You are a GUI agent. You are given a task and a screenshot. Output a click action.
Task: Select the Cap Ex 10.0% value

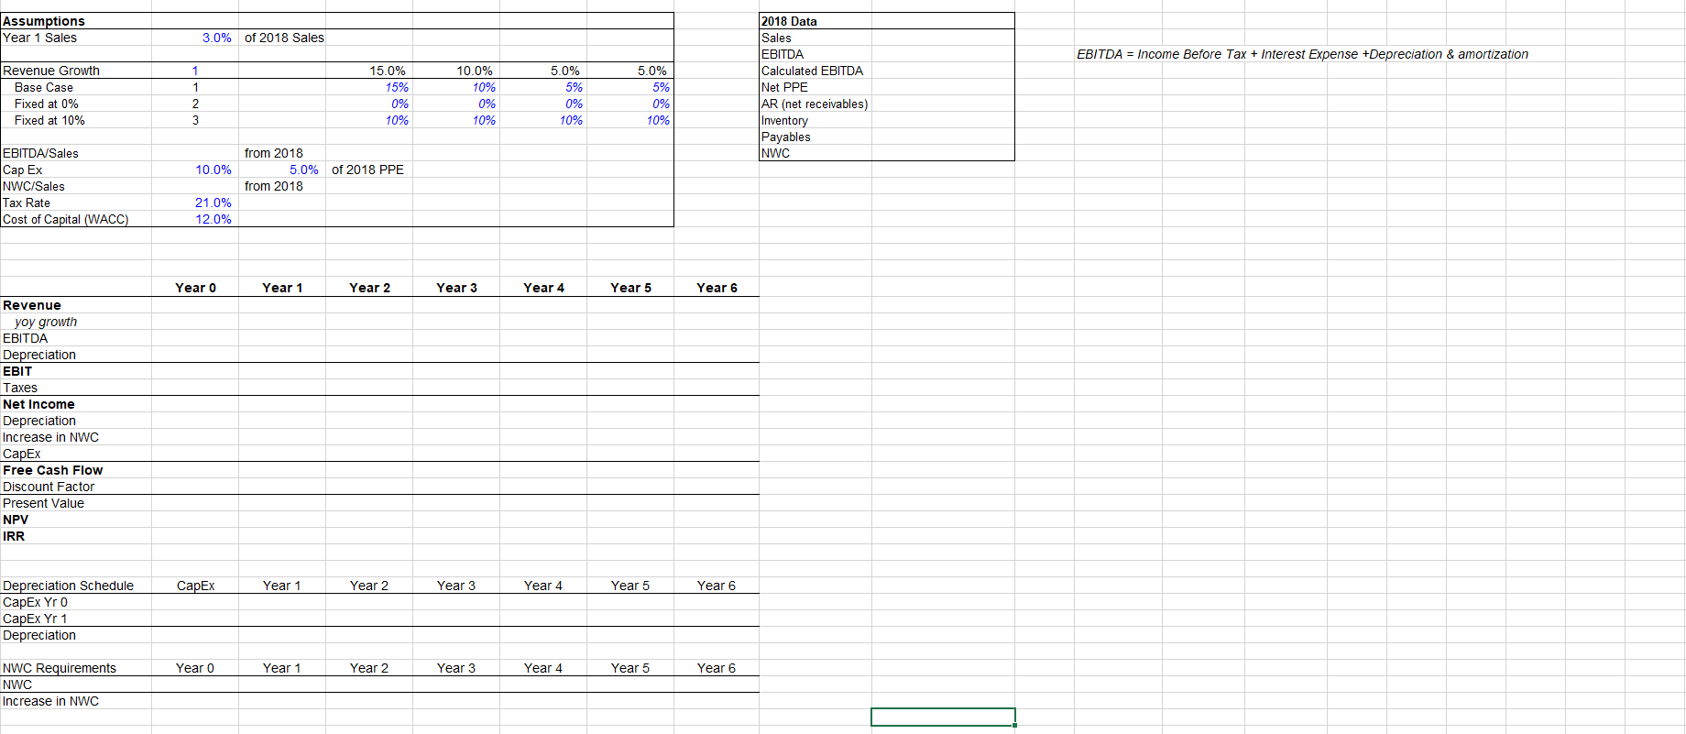(213, 170)
